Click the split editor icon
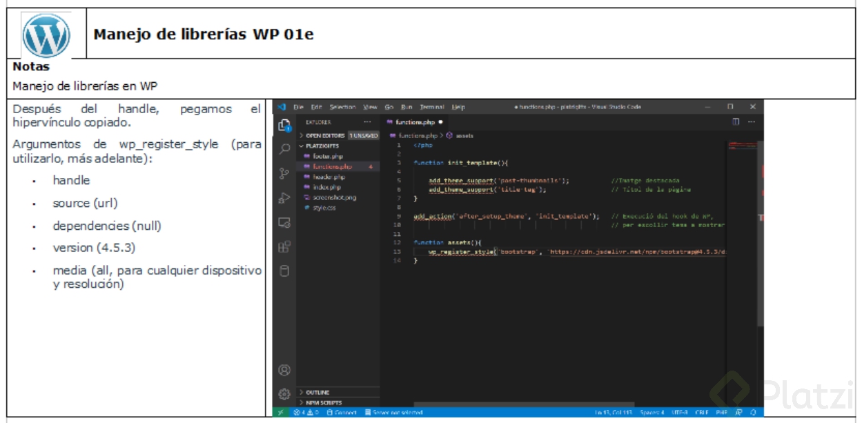862x423 pixels. (x=736, y=121)
